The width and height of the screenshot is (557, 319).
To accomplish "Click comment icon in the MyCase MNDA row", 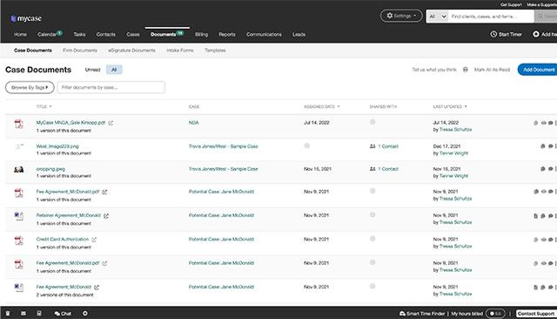I will pos(550,123).
